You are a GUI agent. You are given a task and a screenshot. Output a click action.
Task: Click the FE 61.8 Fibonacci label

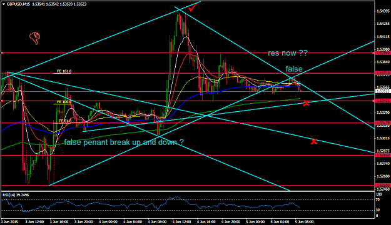coord(65,121)
